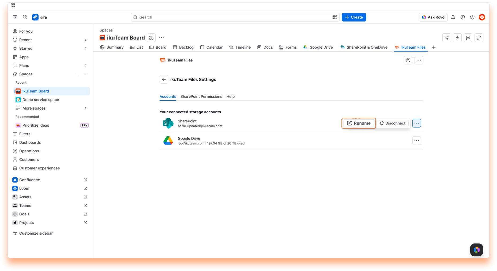The width and height of the screenshot is (497, 271).
Task: Open the ikuTeam Files more options menu
Action: (x=419, y=60)
